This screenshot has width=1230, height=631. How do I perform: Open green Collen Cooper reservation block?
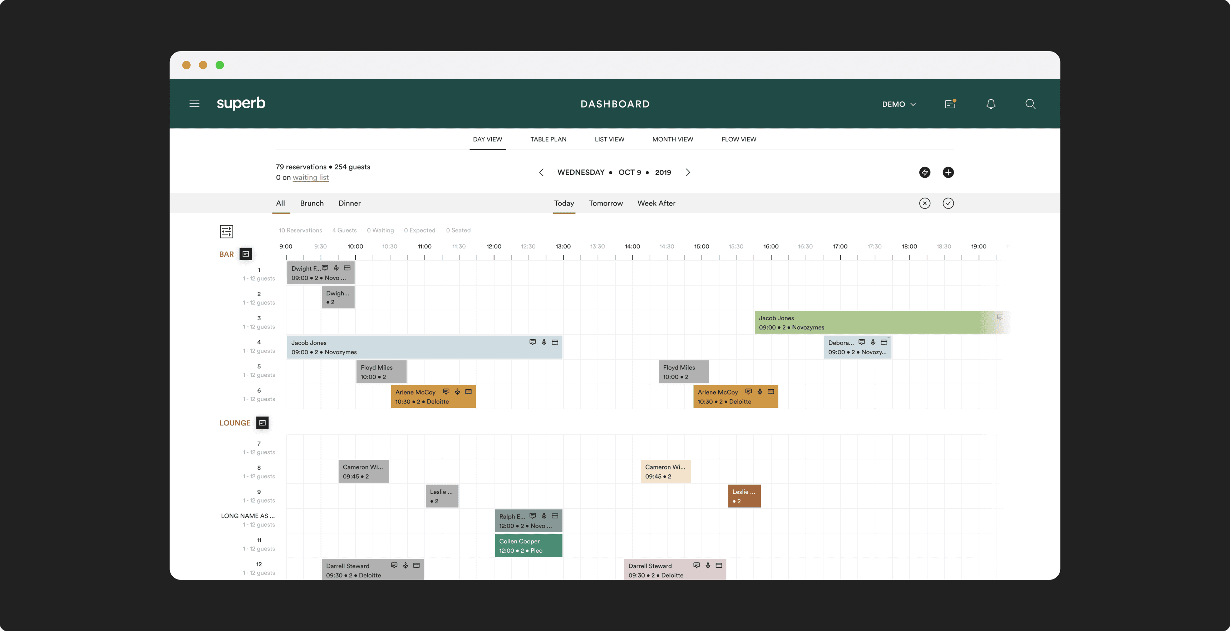(528, 546)
